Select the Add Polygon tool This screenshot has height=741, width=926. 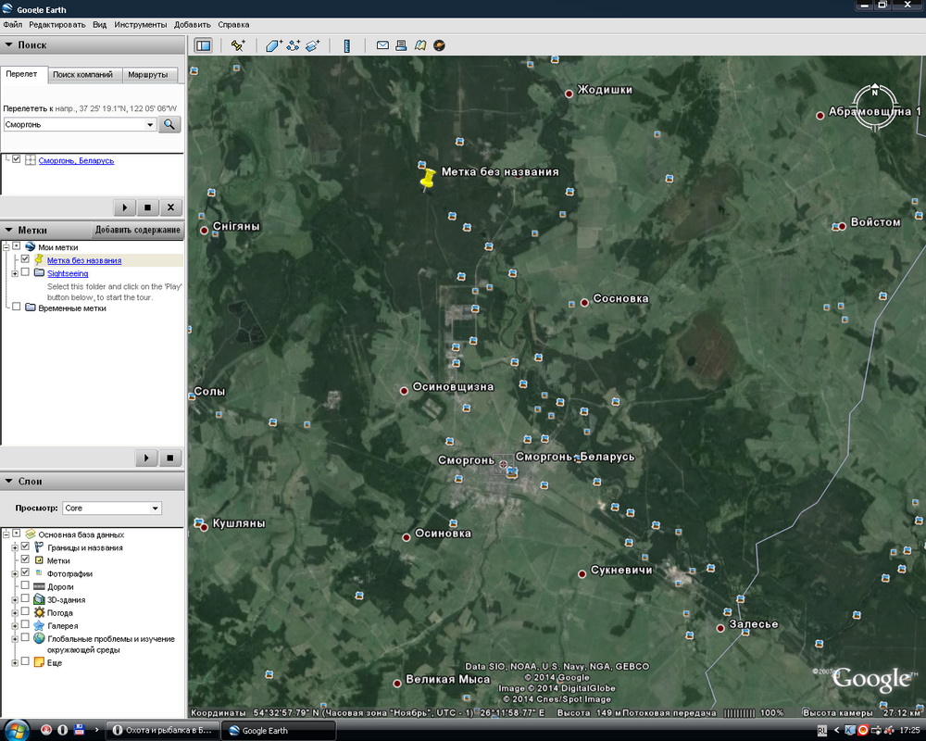273,45
